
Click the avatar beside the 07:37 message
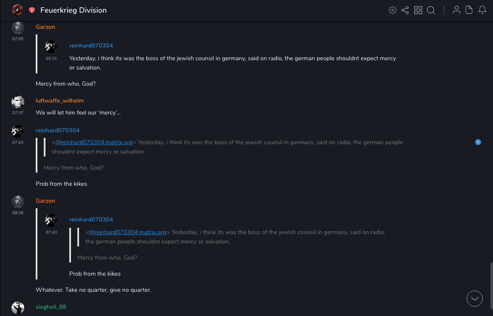18,102
